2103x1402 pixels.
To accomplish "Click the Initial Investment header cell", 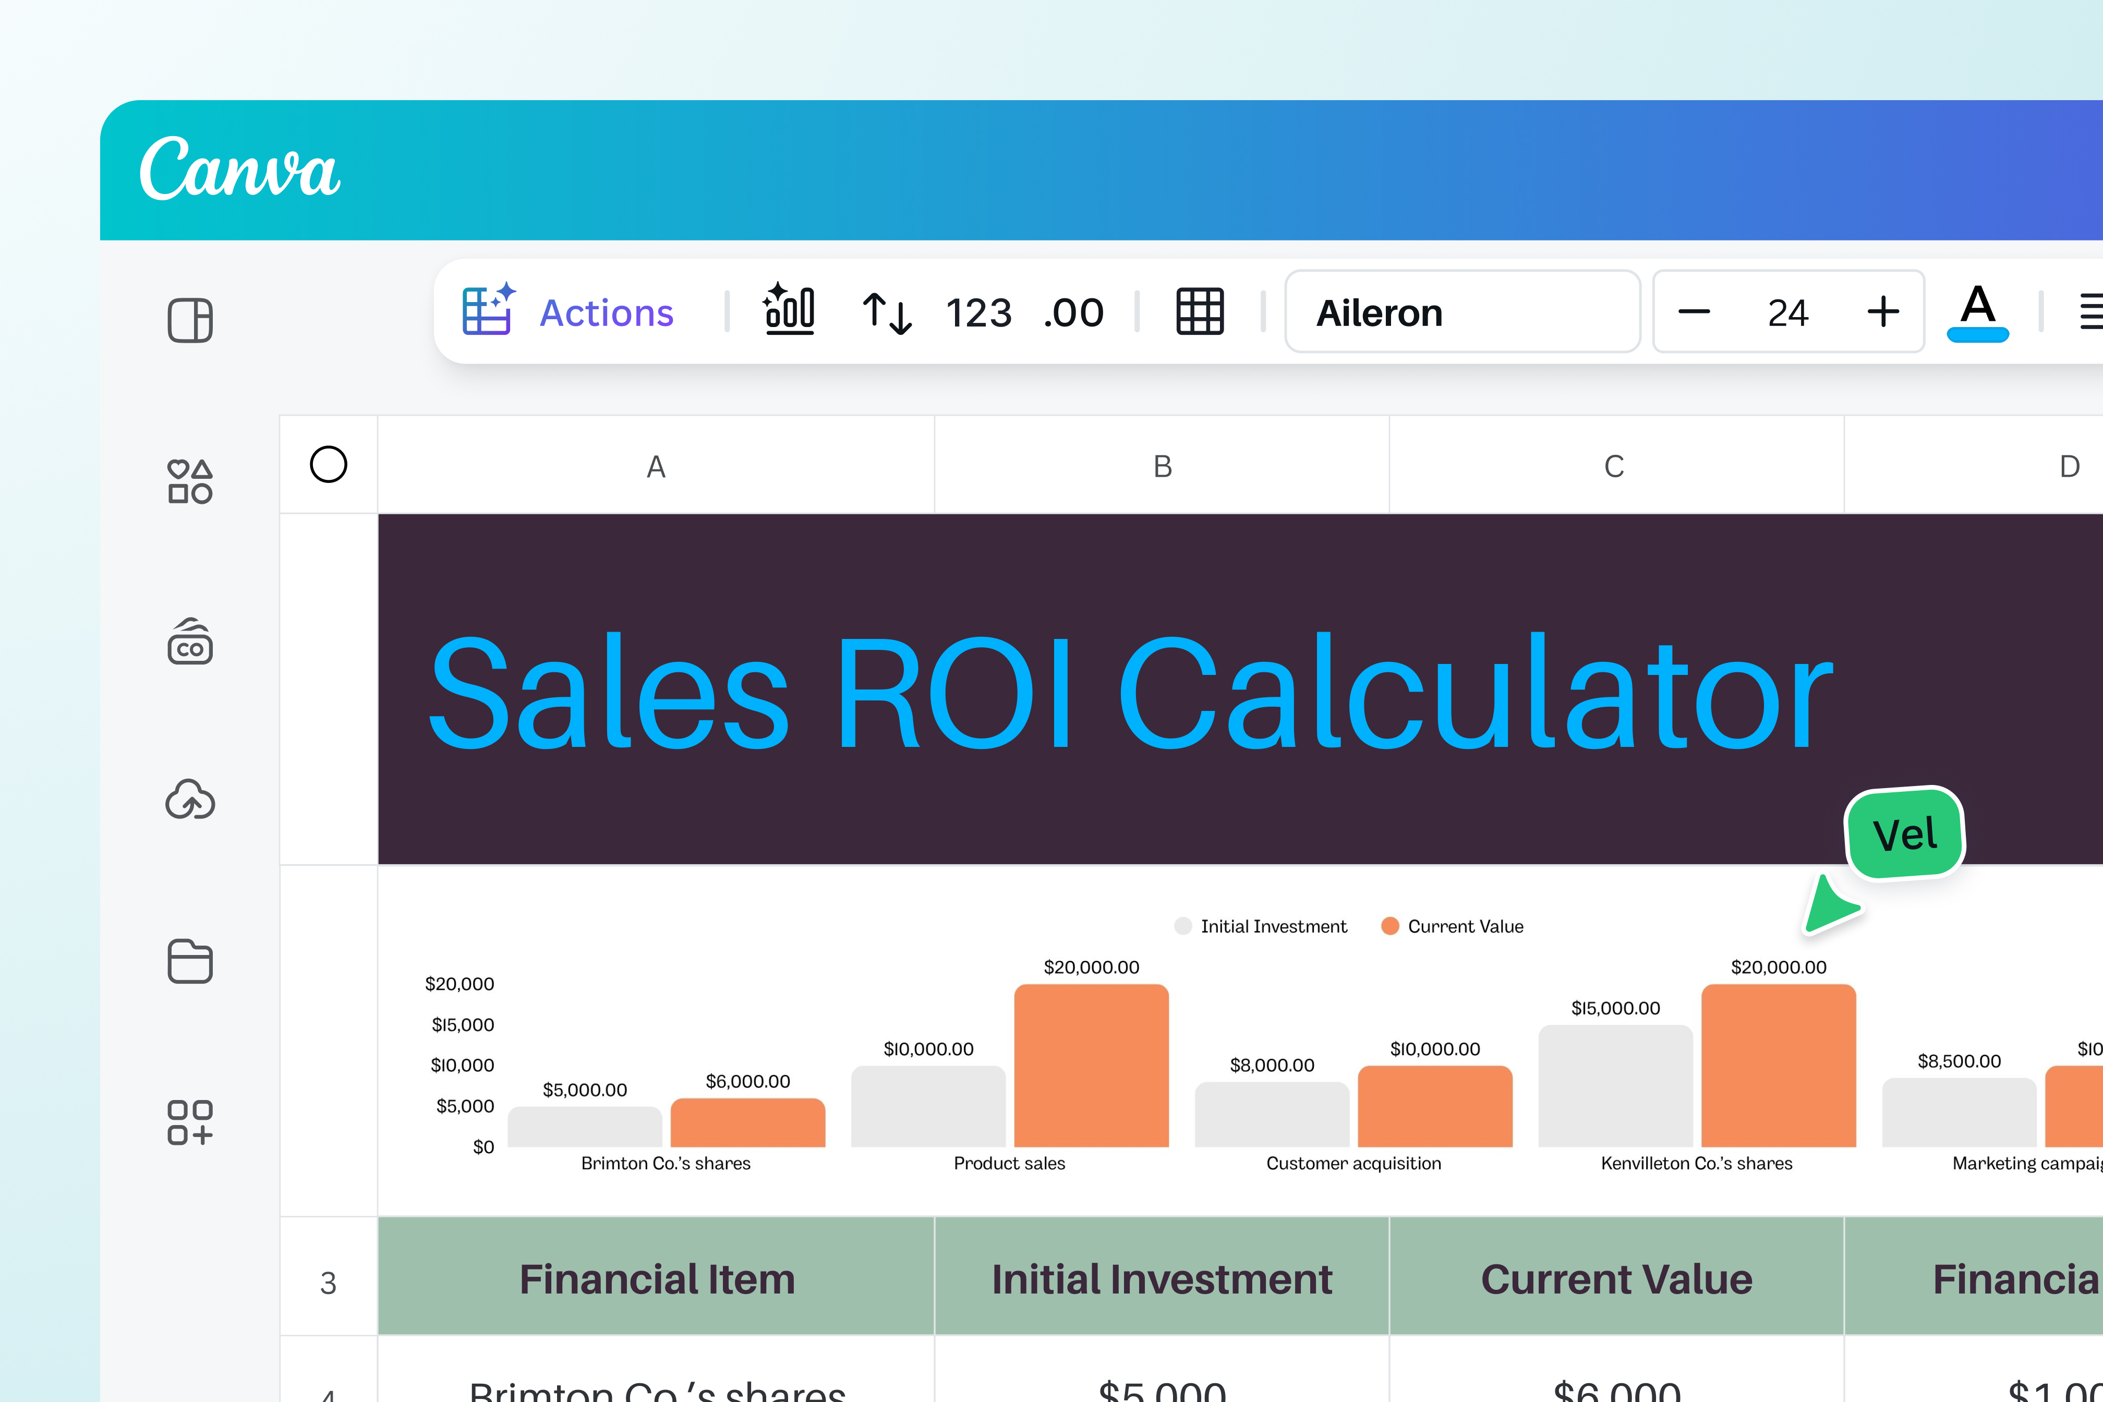I will tap(1162, 1277).
